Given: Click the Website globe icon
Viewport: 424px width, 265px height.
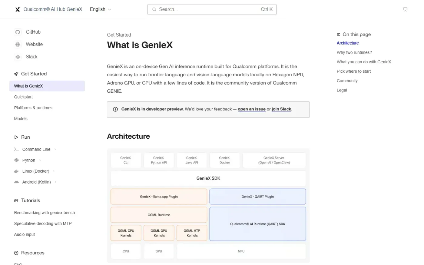Looking at the screenshot, I should pos(18,45).
